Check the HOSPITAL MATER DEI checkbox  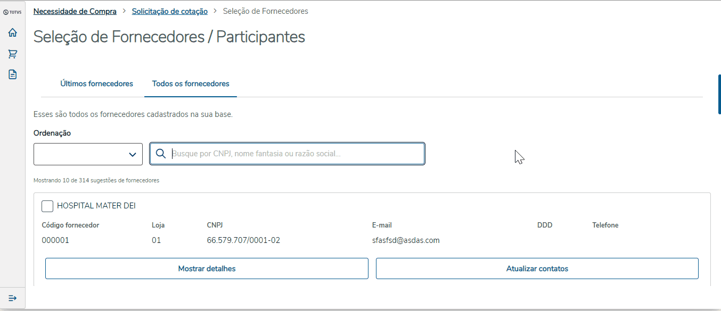pos(47,206)
